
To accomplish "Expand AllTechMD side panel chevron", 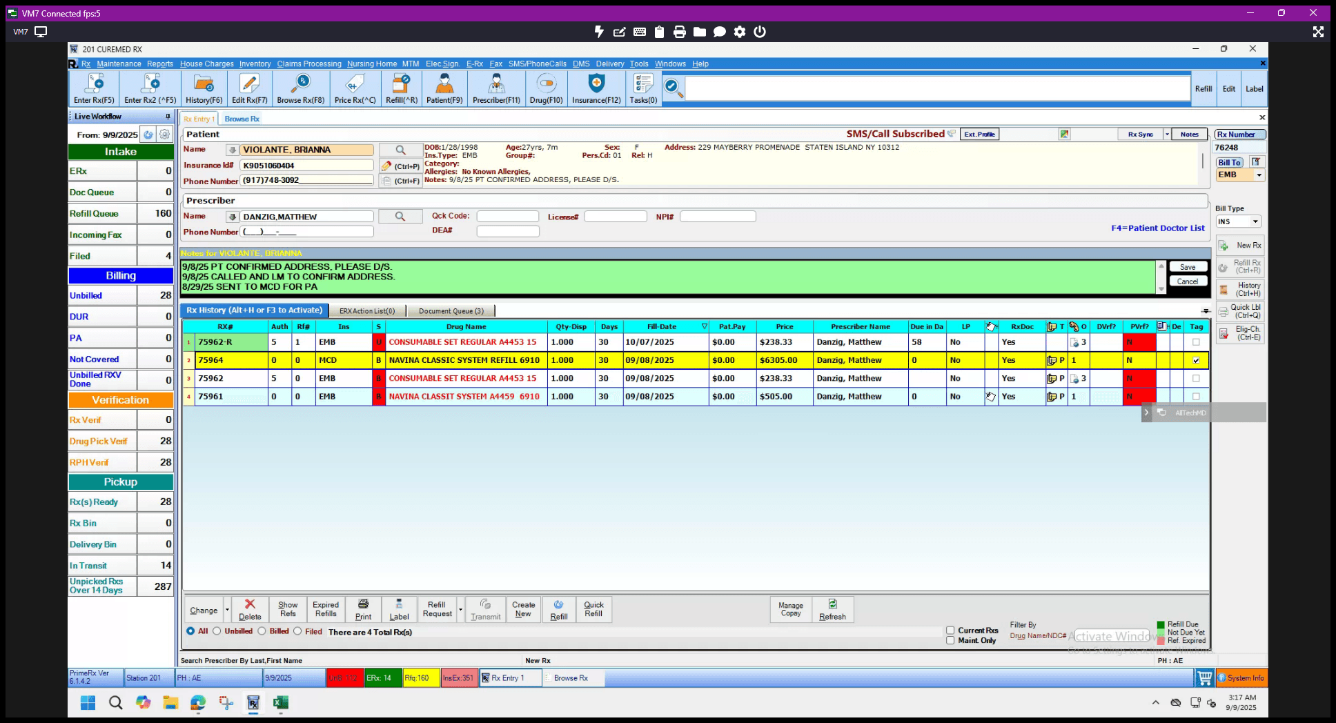I will tap(1146, 413).
